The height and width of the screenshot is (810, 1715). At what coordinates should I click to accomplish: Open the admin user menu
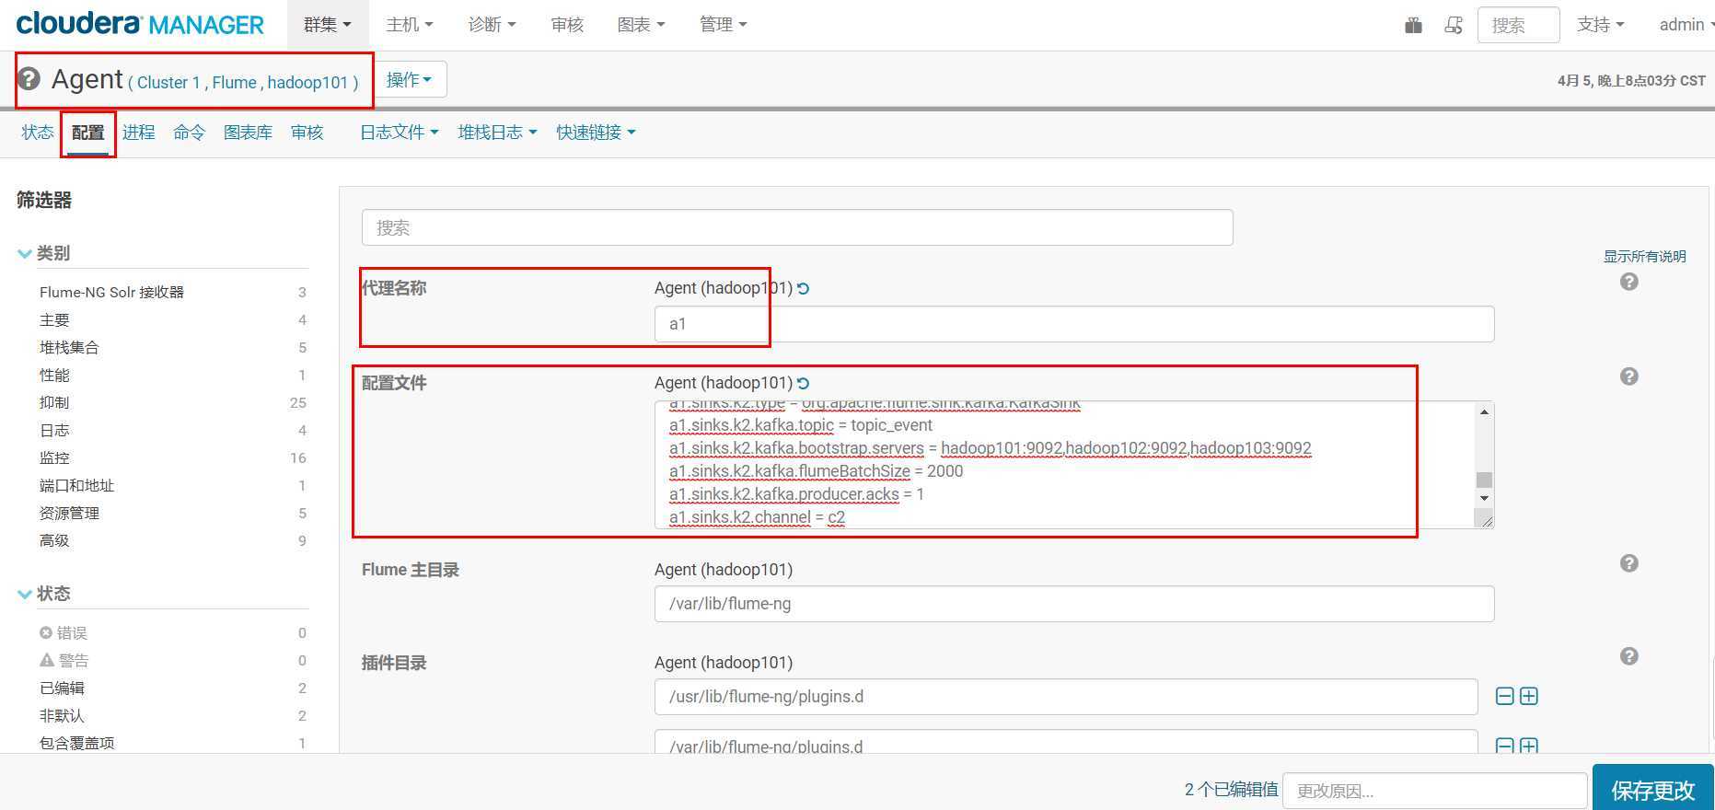tap(1686, 25)
